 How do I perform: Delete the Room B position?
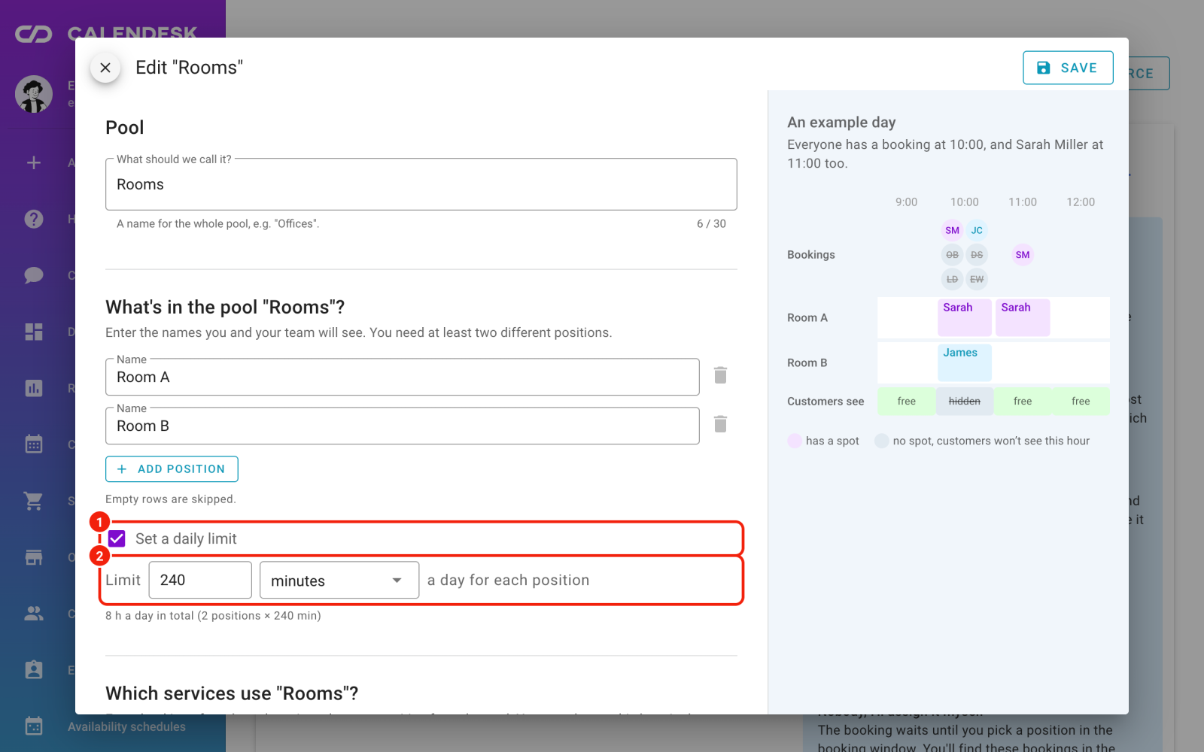click(x=720, y=424)
